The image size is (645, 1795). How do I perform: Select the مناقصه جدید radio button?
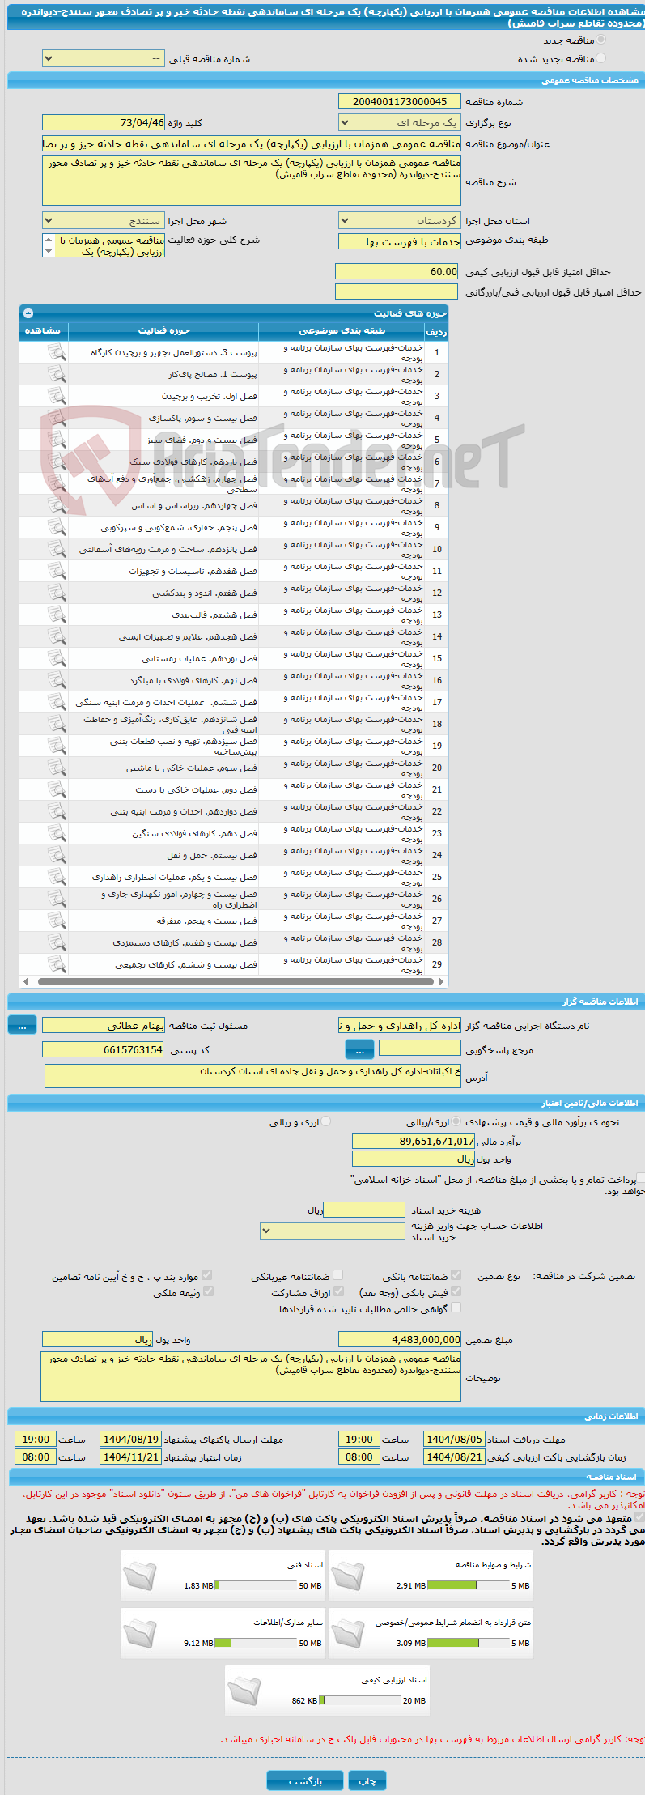(600, 40)
